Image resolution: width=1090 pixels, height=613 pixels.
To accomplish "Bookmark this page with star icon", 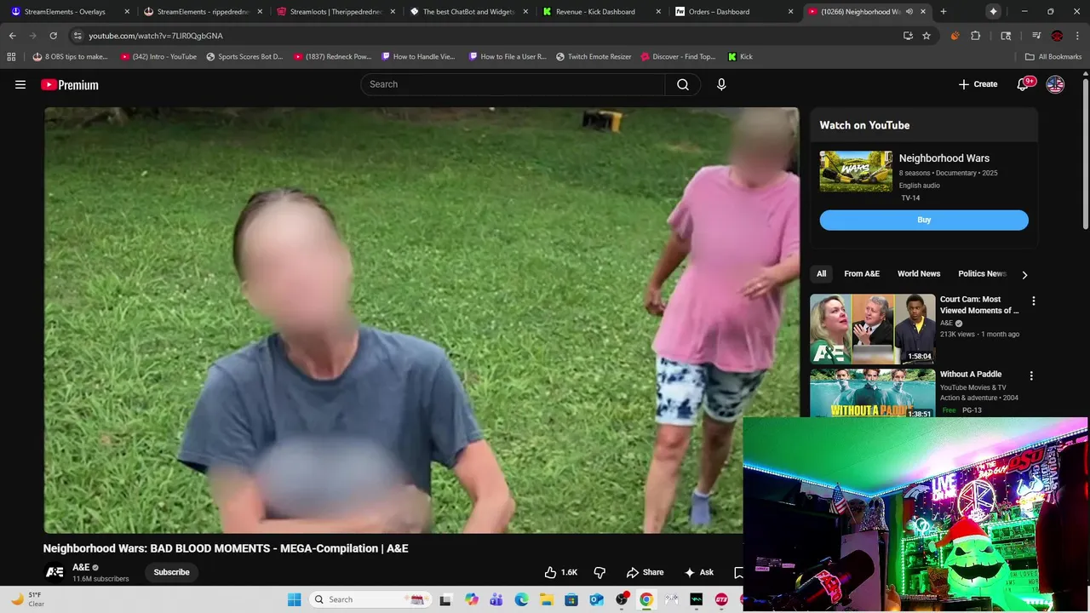I will pyautogui.click(x=926, y=36).
